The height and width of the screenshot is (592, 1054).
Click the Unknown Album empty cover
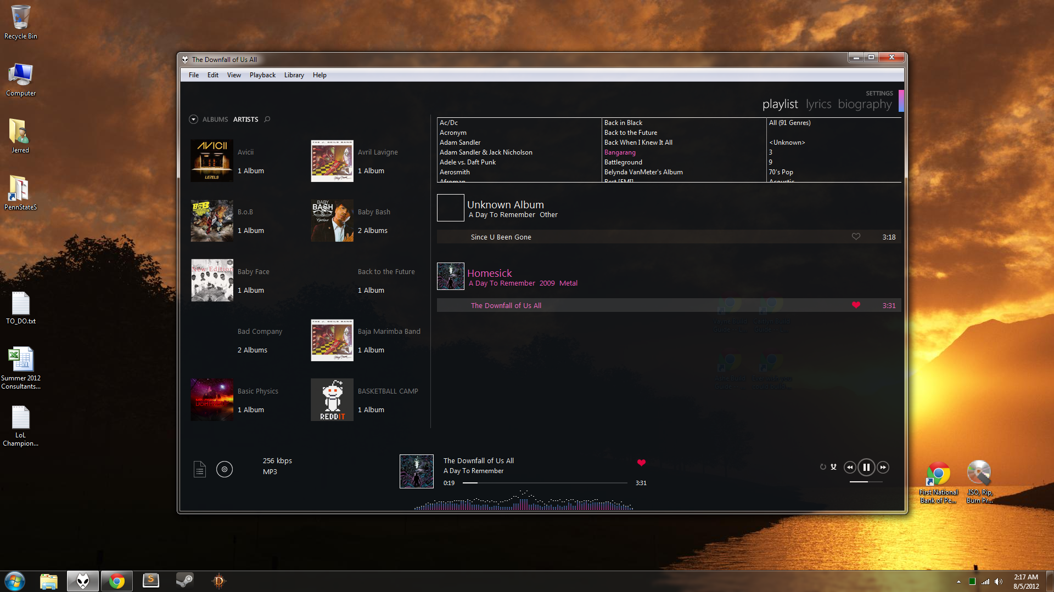[451, 208]
